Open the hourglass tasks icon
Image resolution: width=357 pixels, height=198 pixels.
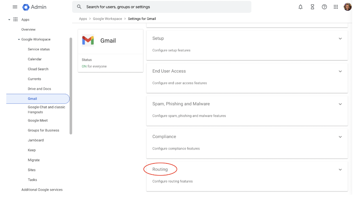(312, 7)
